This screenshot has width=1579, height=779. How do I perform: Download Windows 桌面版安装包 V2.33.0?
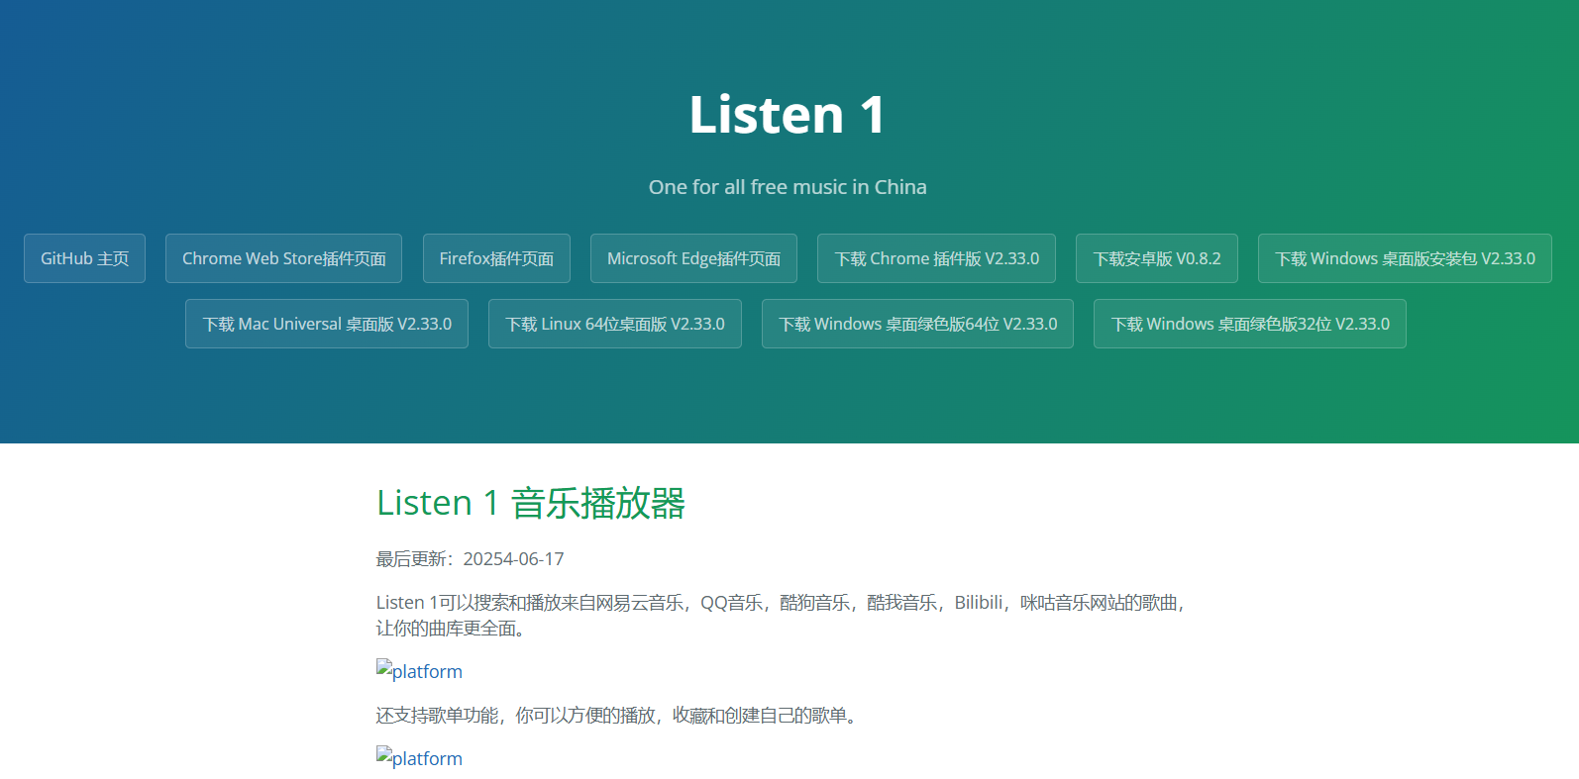[x=1405, y=258]
